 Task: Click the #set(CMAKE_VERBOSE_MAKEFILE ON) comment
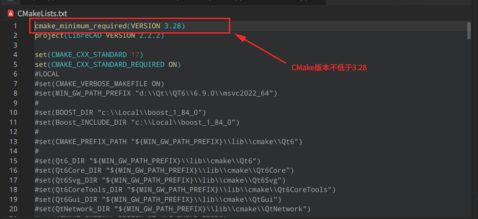click(x=99, y=84)
